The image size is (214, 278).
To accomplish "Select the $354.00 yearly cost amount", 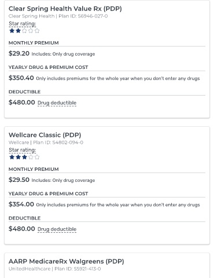I will (x=21, y=204).
